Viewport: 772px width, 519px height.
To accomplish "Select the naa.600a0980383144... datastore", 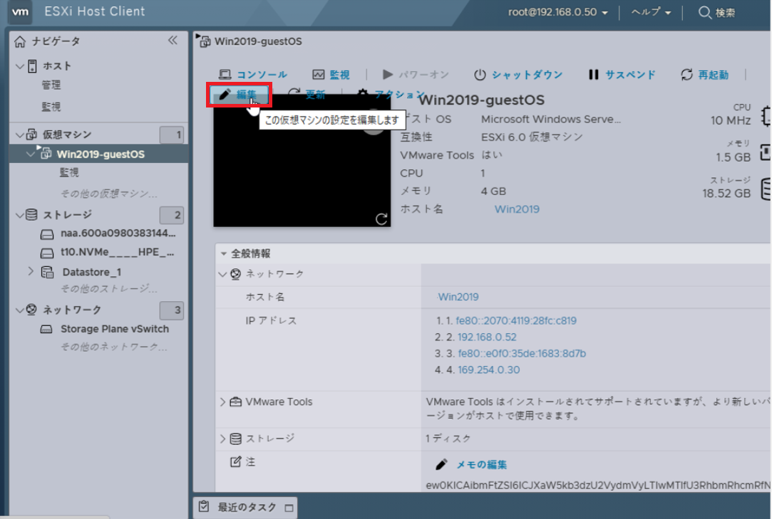I will click(x=118, y=234).
